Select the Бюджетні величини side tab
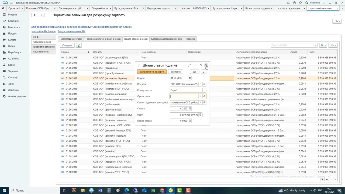 pyautogui.click(x=44, y=47)
